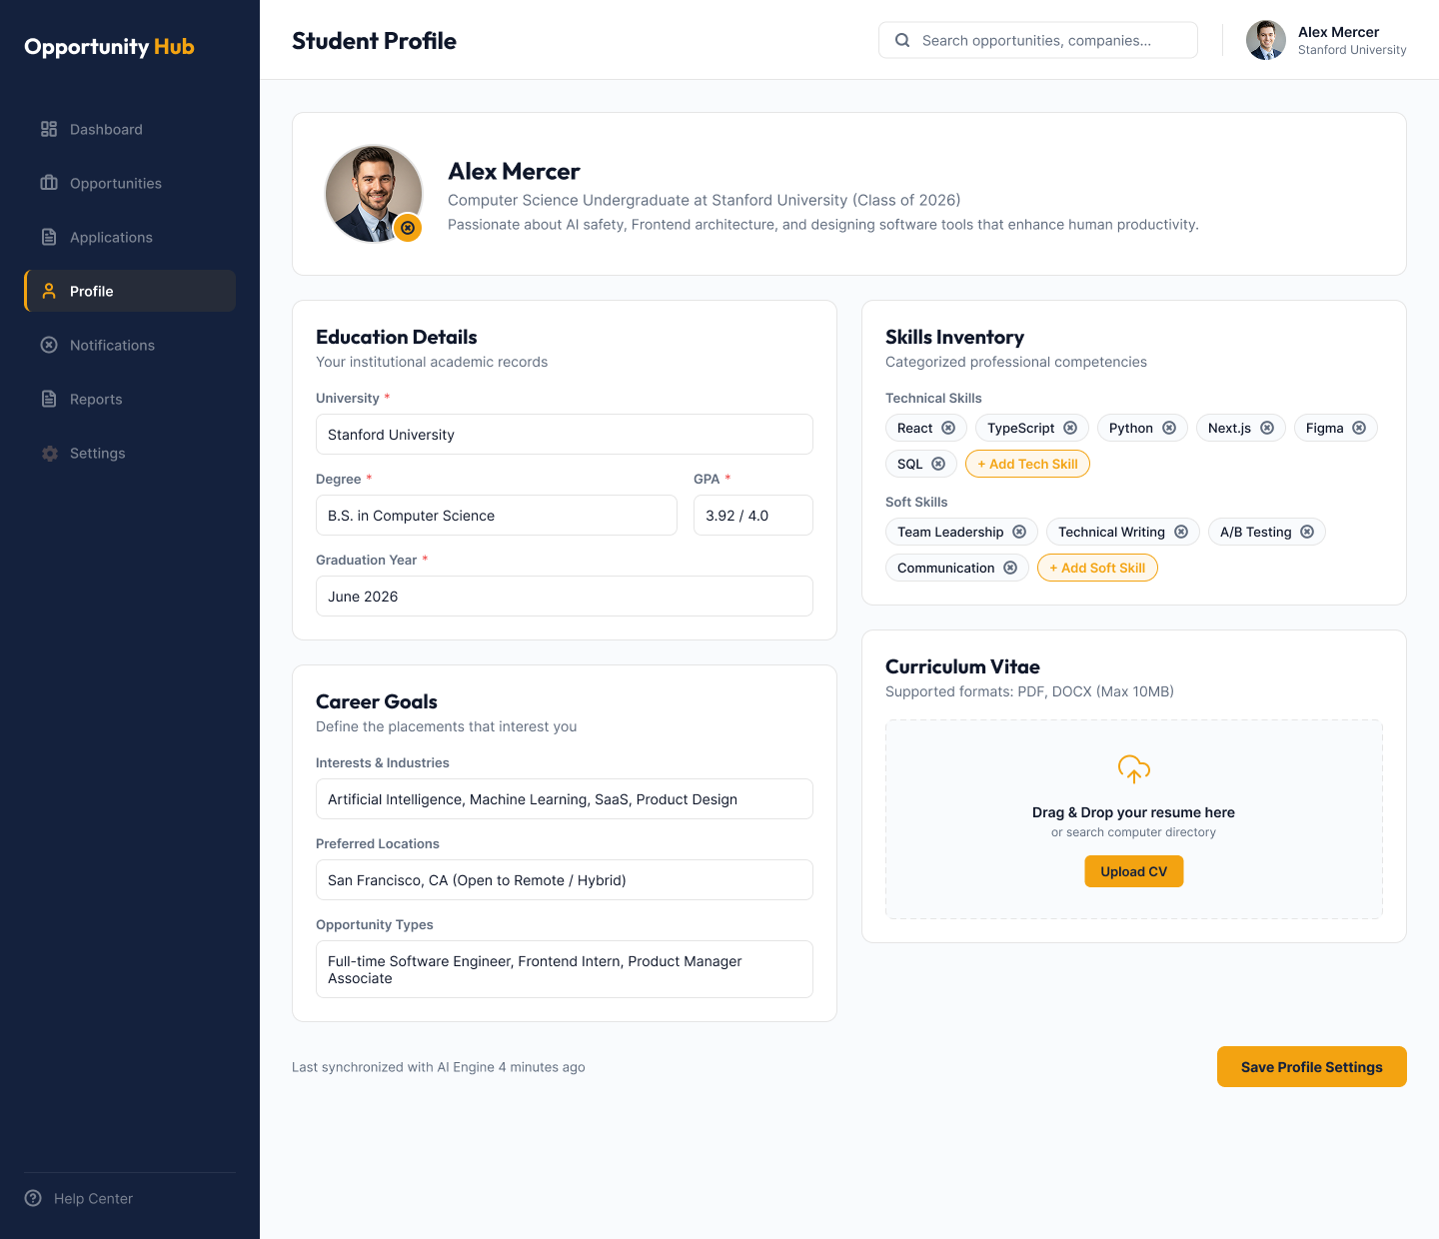
Task: Open Settings in the sidebar
Action: 130,453
